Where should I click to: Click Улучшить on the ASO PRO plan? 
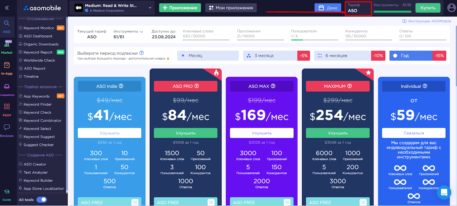(186, 133)
